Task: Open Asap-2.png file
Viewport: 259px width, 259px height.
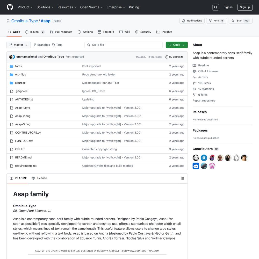Action: 23,116
